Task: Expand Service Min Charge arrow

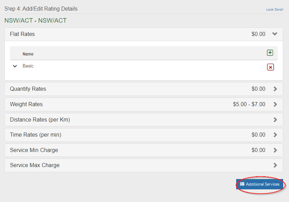Action: [x=275, y=150]
